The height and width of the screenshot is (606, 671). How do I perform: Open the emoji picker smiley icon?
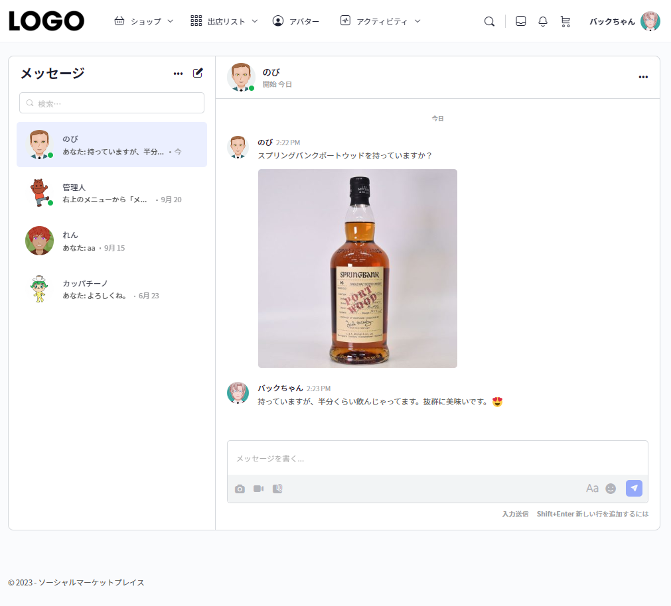click(x=611, y=489)
